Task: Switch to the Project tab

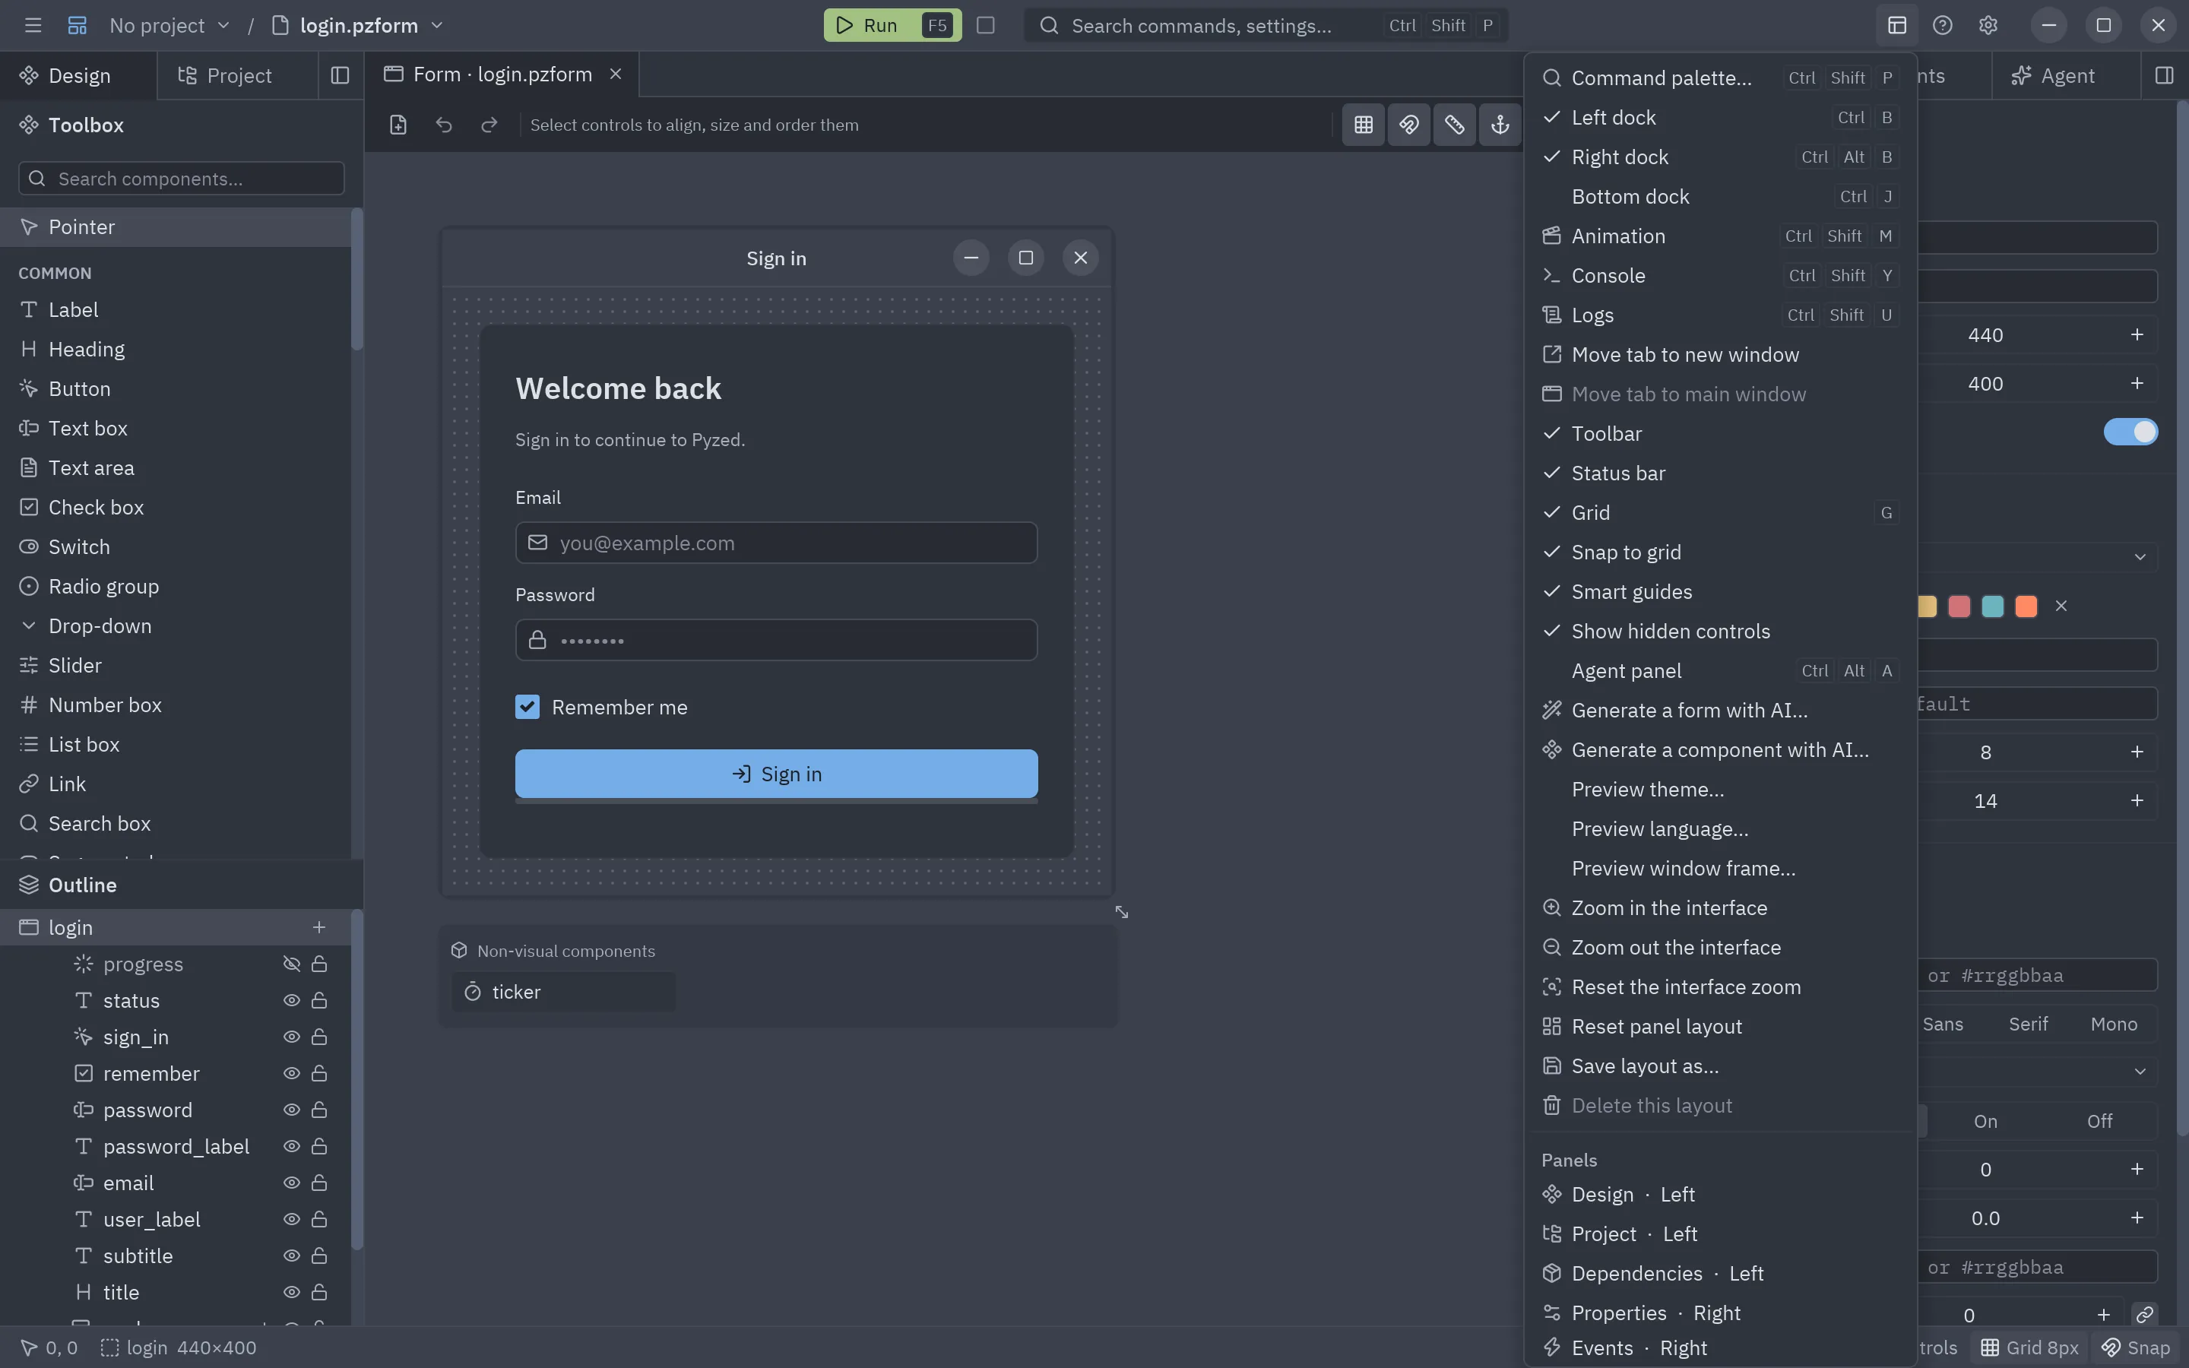Action: (x=237, y=76)
